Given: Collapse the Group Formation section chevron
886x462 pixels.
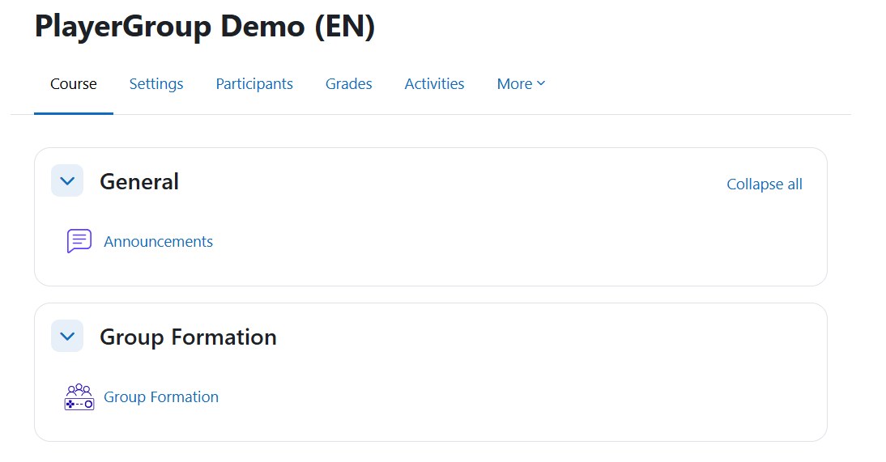Looking at the screenshot, I should coord(67,336).
